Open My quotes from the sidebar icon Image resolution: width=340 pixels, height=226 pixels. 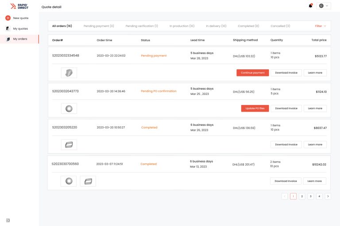point(8,29)
